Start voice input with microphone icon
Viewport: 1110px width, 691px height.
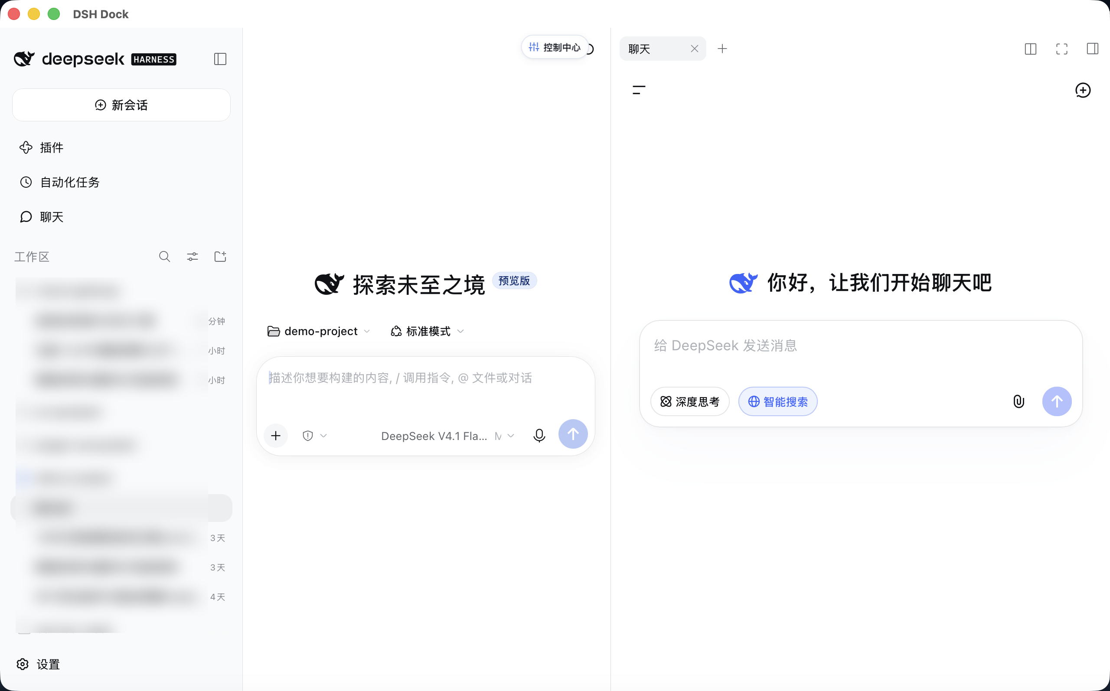point(539,436)
